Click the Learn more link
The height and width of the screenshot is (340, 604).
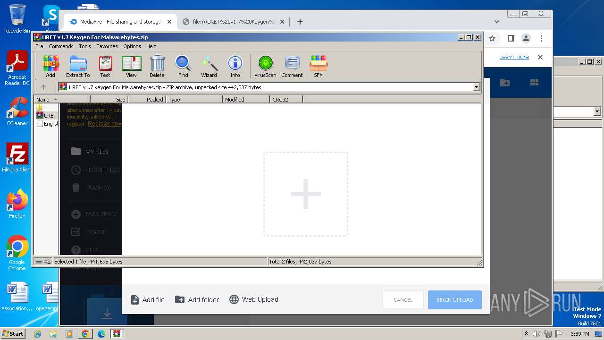click(x=514, y=57)
